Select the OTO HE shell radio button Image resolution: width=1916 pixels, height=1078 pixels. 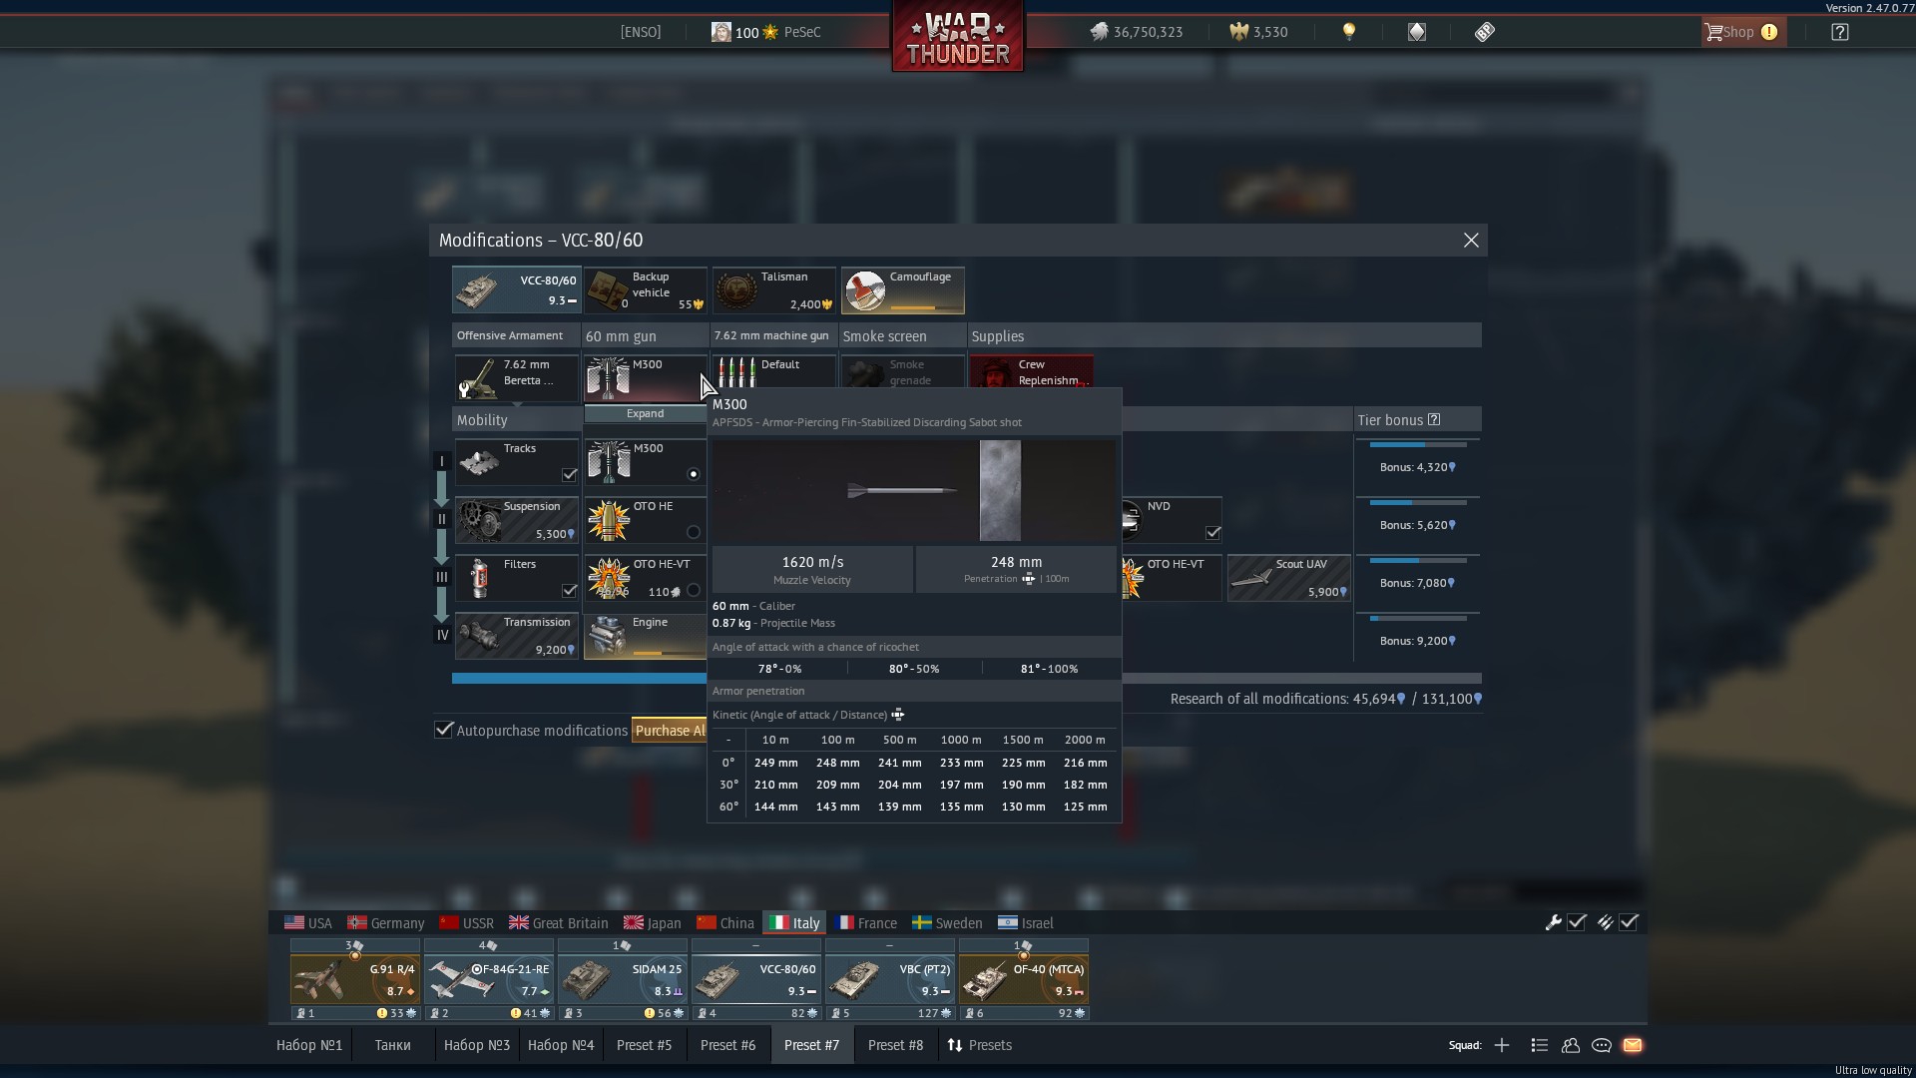[694, 532]
